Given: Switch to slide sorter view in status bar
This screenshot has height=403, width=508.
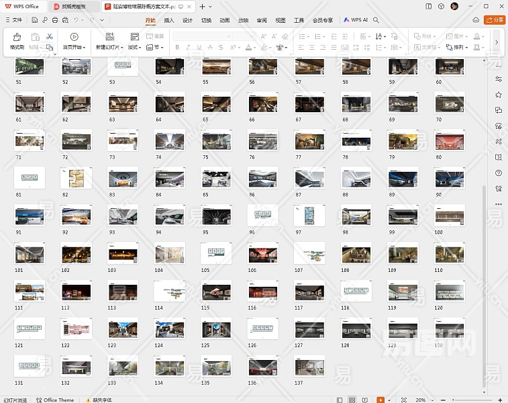Looking at the screenshot, I should click(353, 400).
